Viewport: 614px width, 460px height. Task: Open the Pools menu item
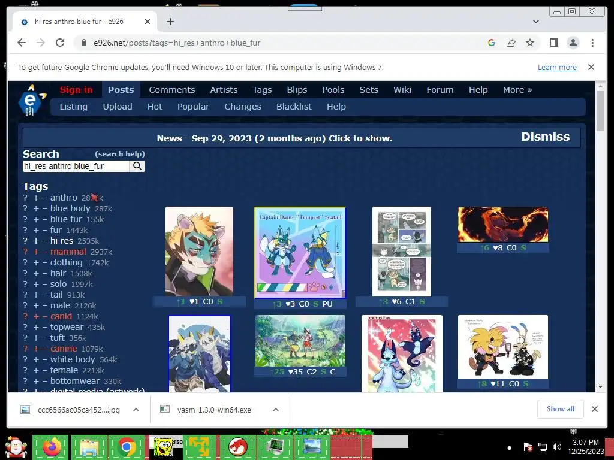333,90
